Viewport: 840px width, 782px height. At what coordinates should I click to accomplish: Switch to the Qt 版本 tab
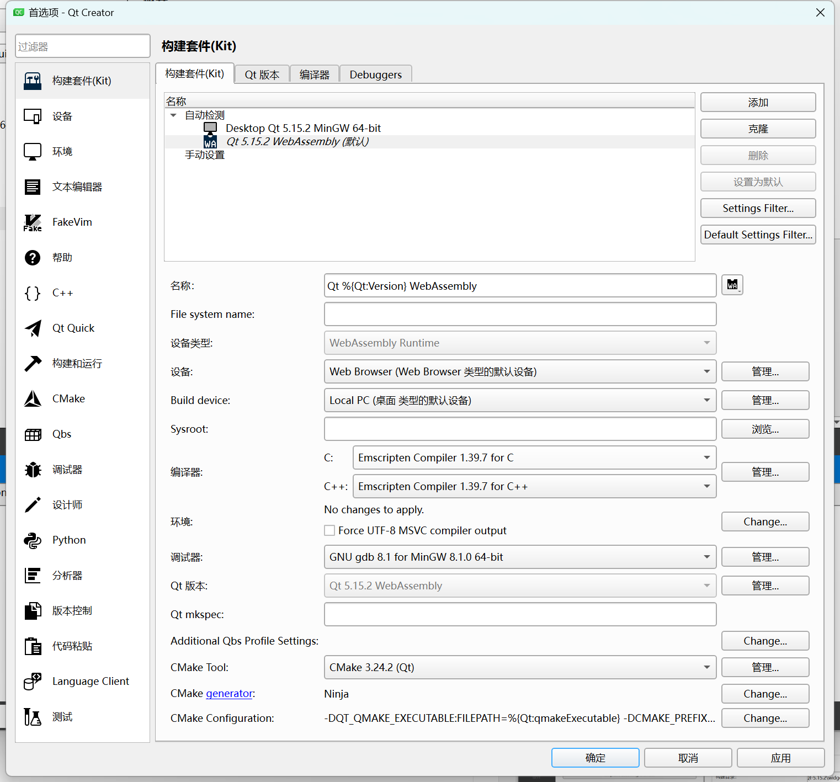tap(262, 75)
